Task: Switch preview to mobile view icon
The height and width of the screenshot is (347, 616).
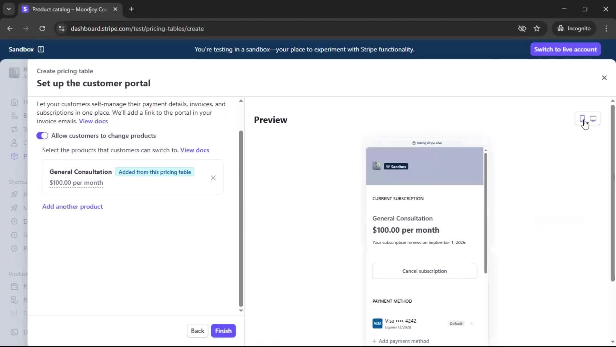Action: 582,119
